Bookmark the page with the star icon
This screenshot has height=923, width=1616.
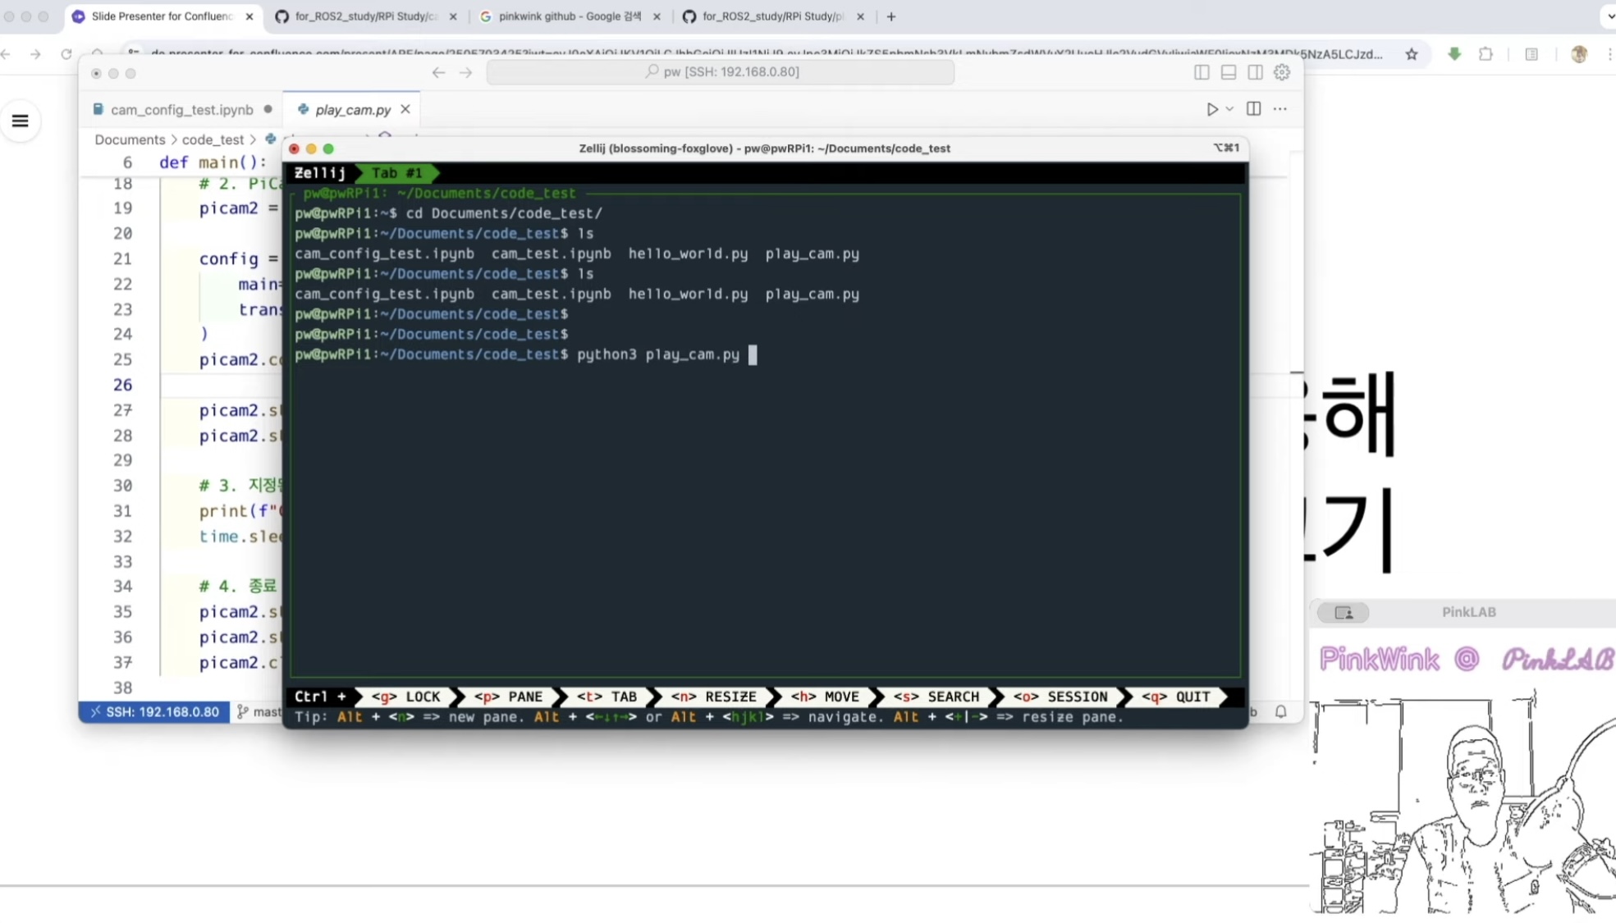click(x=1411, y=54)
